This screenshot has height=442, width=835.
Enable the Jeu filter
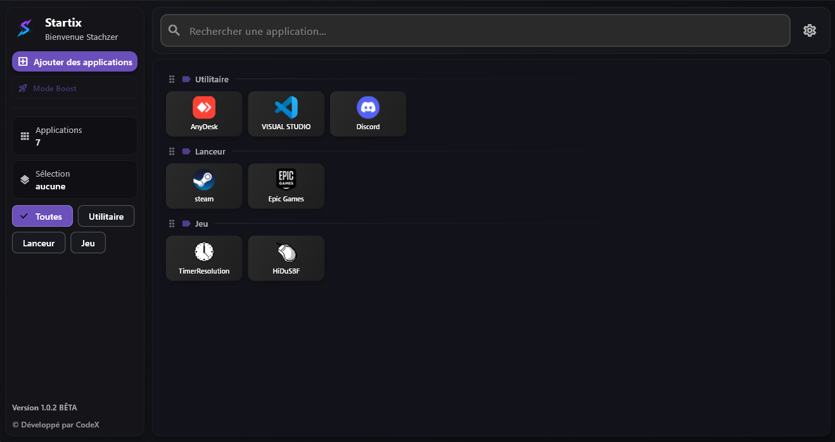pos(87,242)
